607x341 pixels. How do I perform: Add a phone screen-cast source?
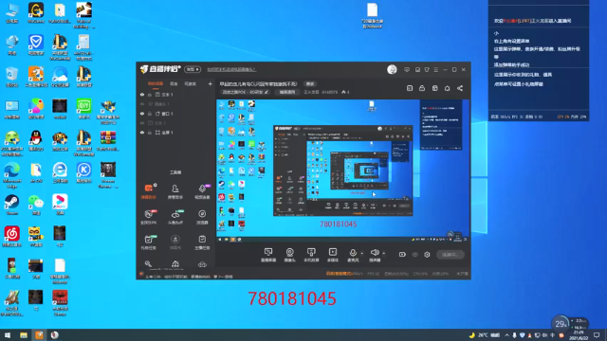pyautogui.click(x=311, y=255)
